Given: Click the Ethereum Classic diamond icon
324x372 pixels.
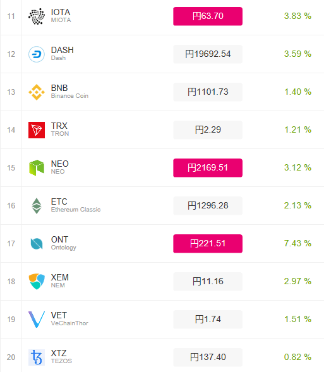Looking at the screenshot, I should pos(37,206).
